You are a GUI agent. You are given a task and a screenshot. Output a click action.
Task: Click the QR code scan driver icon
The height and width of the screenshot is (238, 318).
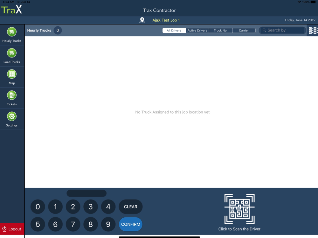pyautogui.click(x=239, y=209)
